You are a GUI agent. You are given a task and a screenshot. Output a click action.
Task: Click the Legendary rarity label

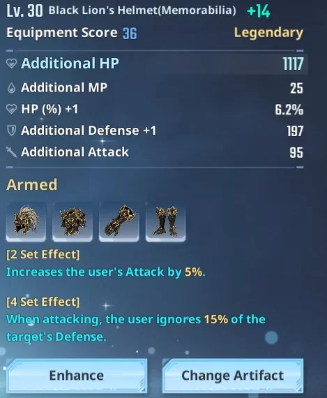268,33
